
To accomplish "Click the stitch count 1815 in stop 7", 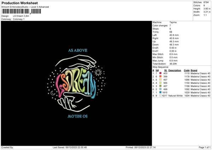I will coord(165,92).
